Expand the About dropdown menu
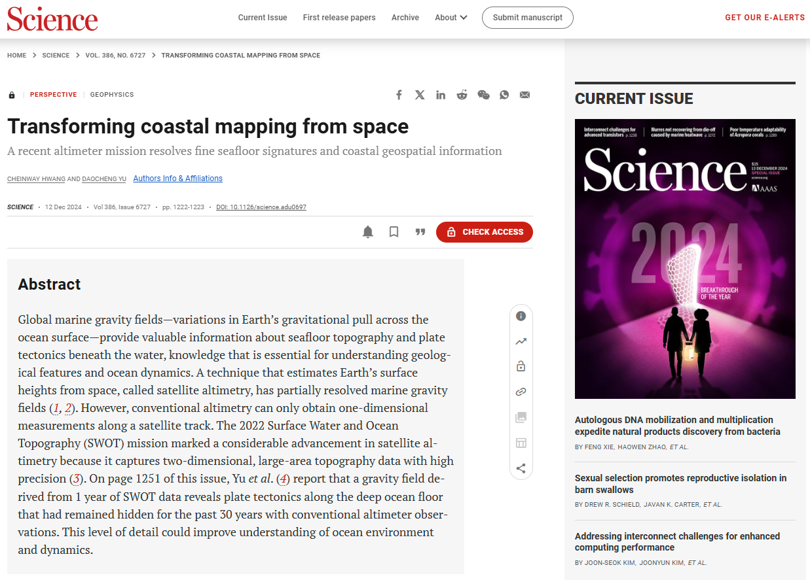This screenshot has width=810, height=580. 451,18
